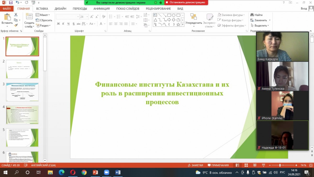The width and height of the screenshot is (314, 177).
Task: Click the zoom slider in status bar
Action: (280, 165)
